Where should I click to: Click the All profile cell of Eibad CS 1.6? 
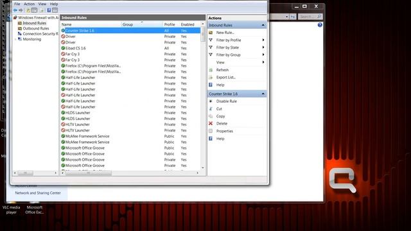(x=167, y=48)
